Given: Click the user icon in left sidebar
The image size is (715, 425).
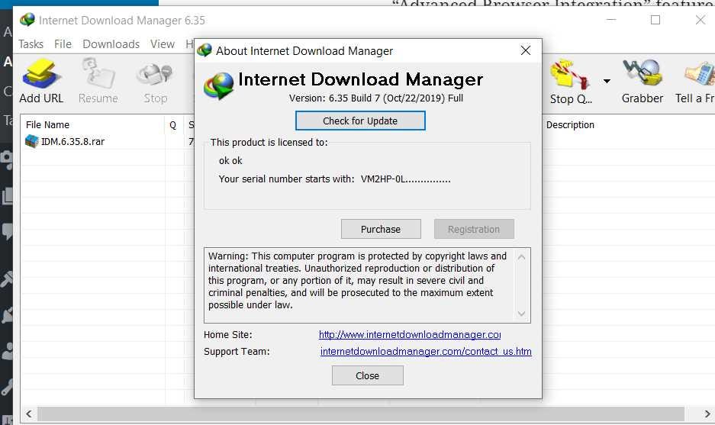Looking at the screenshot, I should point(6,351).
